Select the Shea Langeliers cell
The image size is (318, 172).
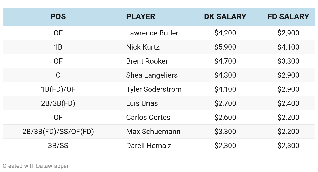pyautogui.click(x=152, y=75)
